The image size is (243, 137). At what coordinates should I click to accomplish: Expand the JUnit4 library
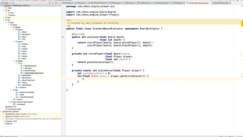coord(4,124)
